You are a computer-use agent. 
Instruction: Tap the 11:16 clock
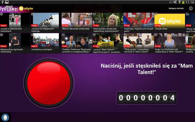[x=190, y=2]
